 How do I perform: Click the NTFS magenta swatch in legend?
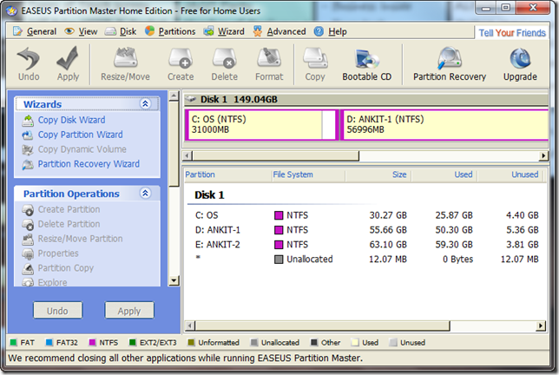pyautogui.click(x=92, y=343)
